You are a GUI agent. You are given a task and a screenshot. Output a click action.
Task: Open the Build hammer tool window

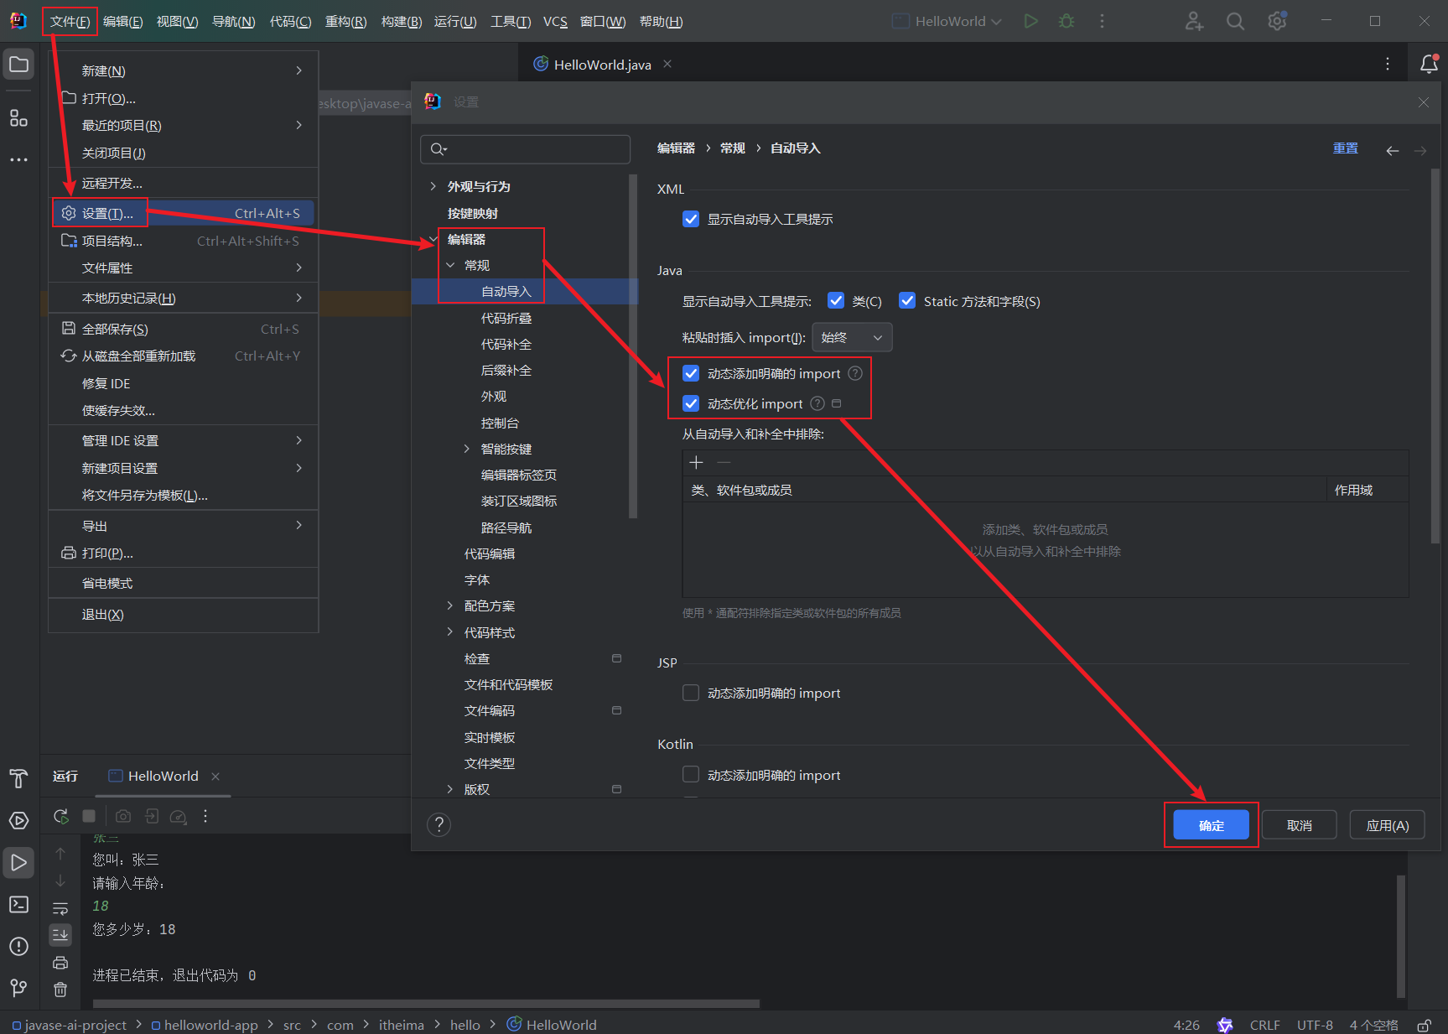18,778
